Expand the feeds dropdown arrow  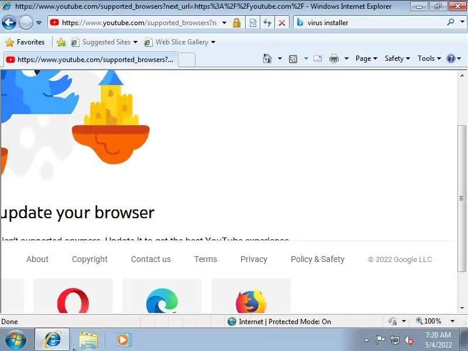click(306, 58)
